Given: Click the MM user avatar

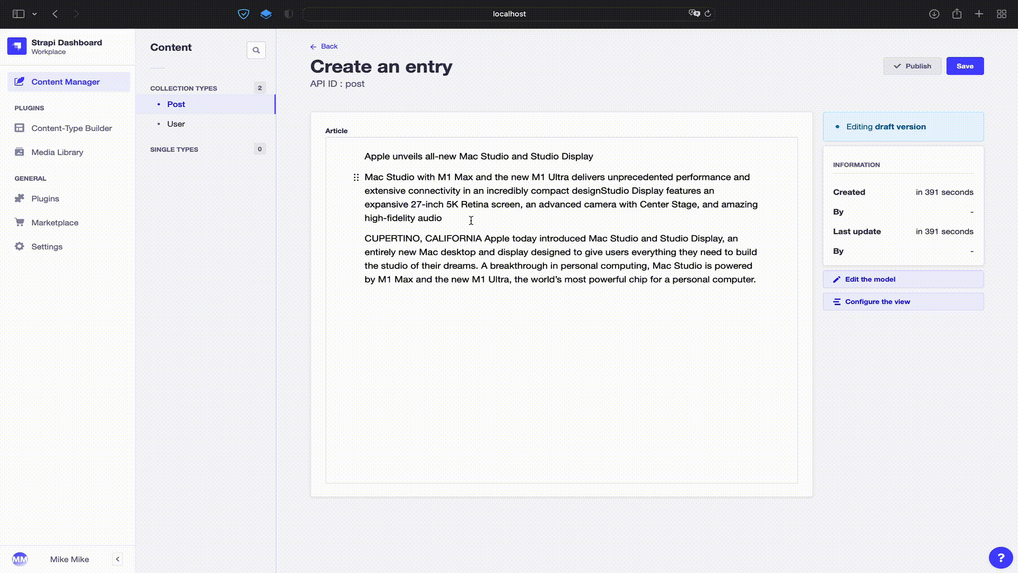Looking at the screenshot, I should [20, 559].
